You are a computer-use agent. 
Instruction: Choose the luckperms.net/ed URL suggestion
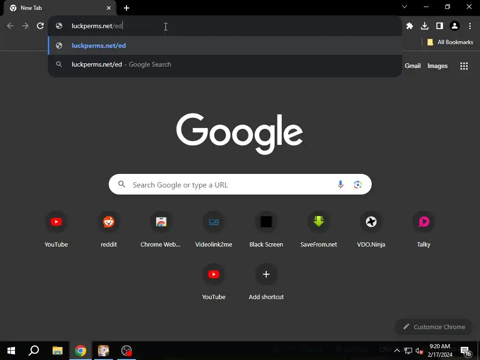[225, 45]
